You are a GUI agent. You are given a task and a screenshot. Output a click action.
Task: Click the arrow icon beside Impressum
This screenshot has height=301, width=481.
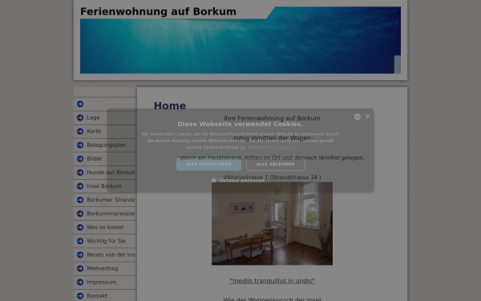pos(80,283)
